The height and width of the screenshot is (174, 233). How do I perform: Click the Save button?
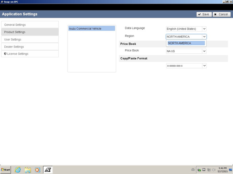[204, 14]
